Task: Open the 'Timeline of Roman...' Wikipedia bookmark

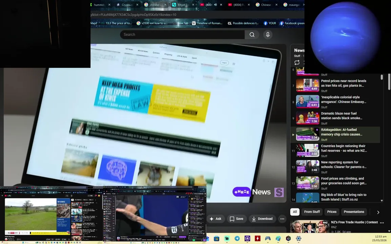Action: 207,23
